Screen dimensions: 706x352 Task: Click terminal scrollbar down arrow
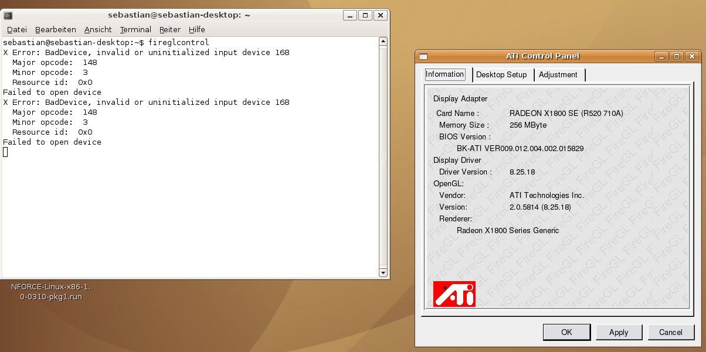383,273
